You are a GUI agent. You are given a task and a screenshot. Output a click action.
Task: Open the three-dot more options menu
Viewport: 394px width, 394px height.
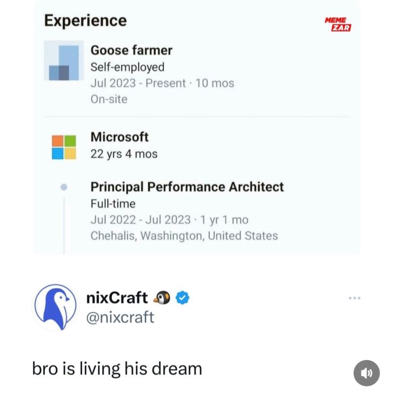[354, 297]
